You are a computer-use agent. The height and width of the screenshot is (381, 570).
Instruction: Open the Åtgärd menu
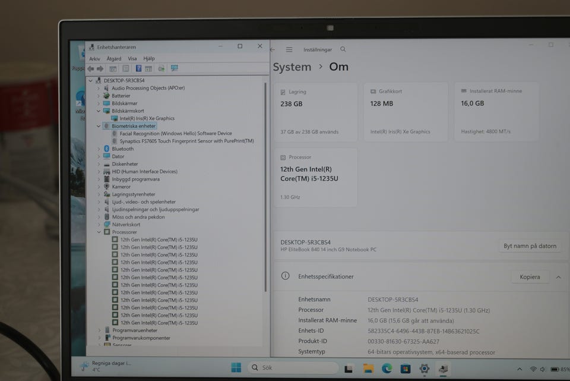pos(113,59)
